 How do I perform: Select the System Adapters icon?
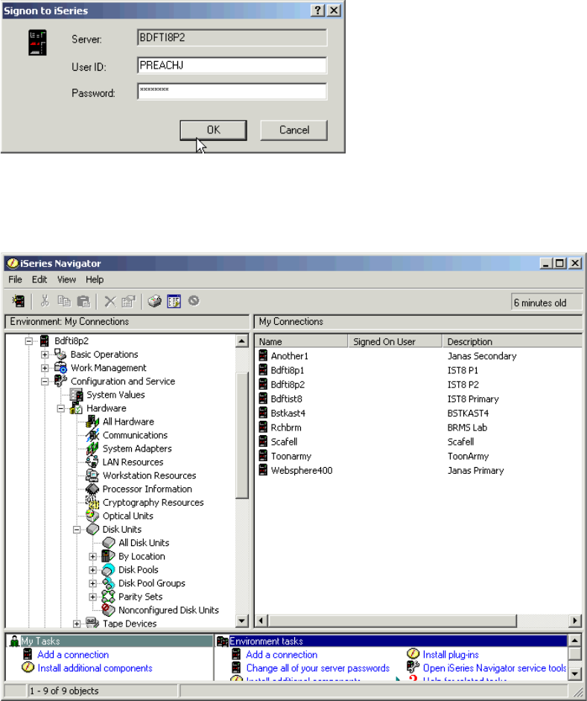pos(92,448)
